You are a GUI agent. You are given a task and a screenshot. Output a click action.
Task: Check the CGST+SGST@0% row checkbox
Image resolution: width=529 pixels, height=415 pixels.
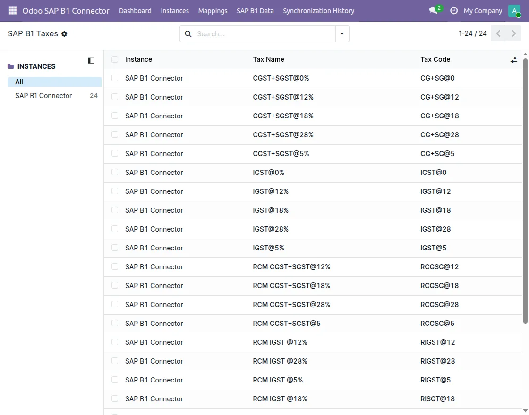pyautogui.click(x=115, y=78)
